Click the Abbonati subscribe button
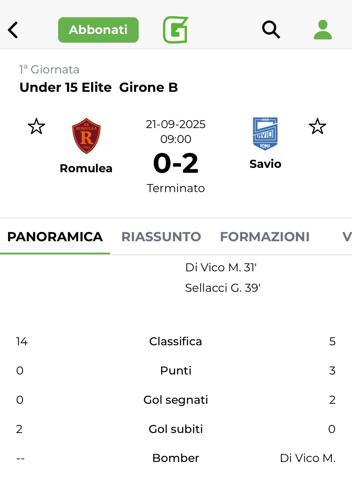 click(98, 30)
